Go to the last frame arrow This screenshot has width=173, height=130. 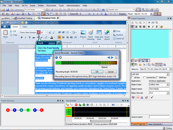102,14
